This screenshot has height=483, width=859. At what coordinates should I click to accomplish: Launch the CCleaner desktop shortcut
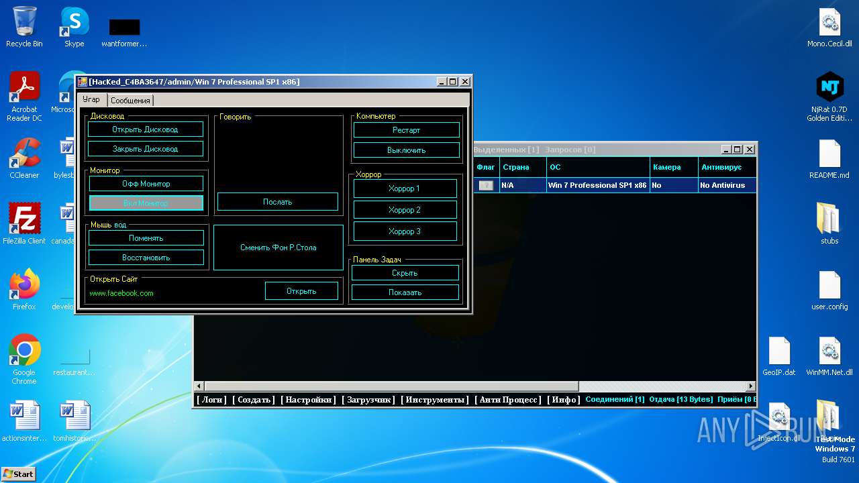point(24,158)
